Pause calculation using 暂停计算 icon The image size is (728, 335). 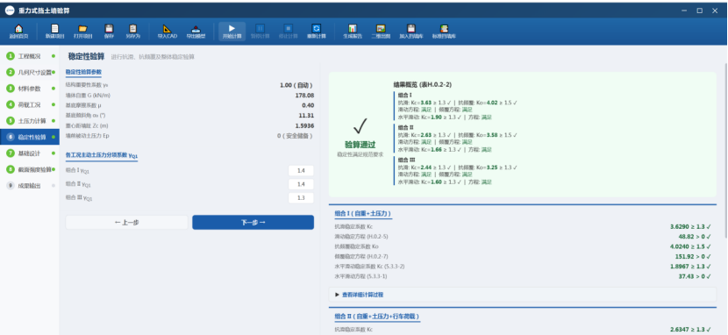[260, 28]
